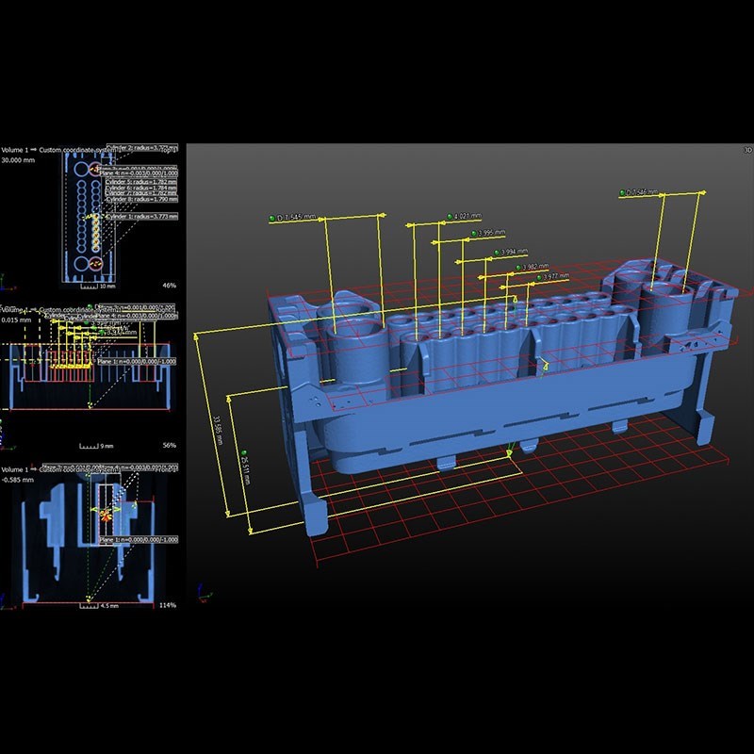Viewport: 754px width, 754px height.
Task: Select the Cylinder 5 radius label
Action: click(141, 182)
